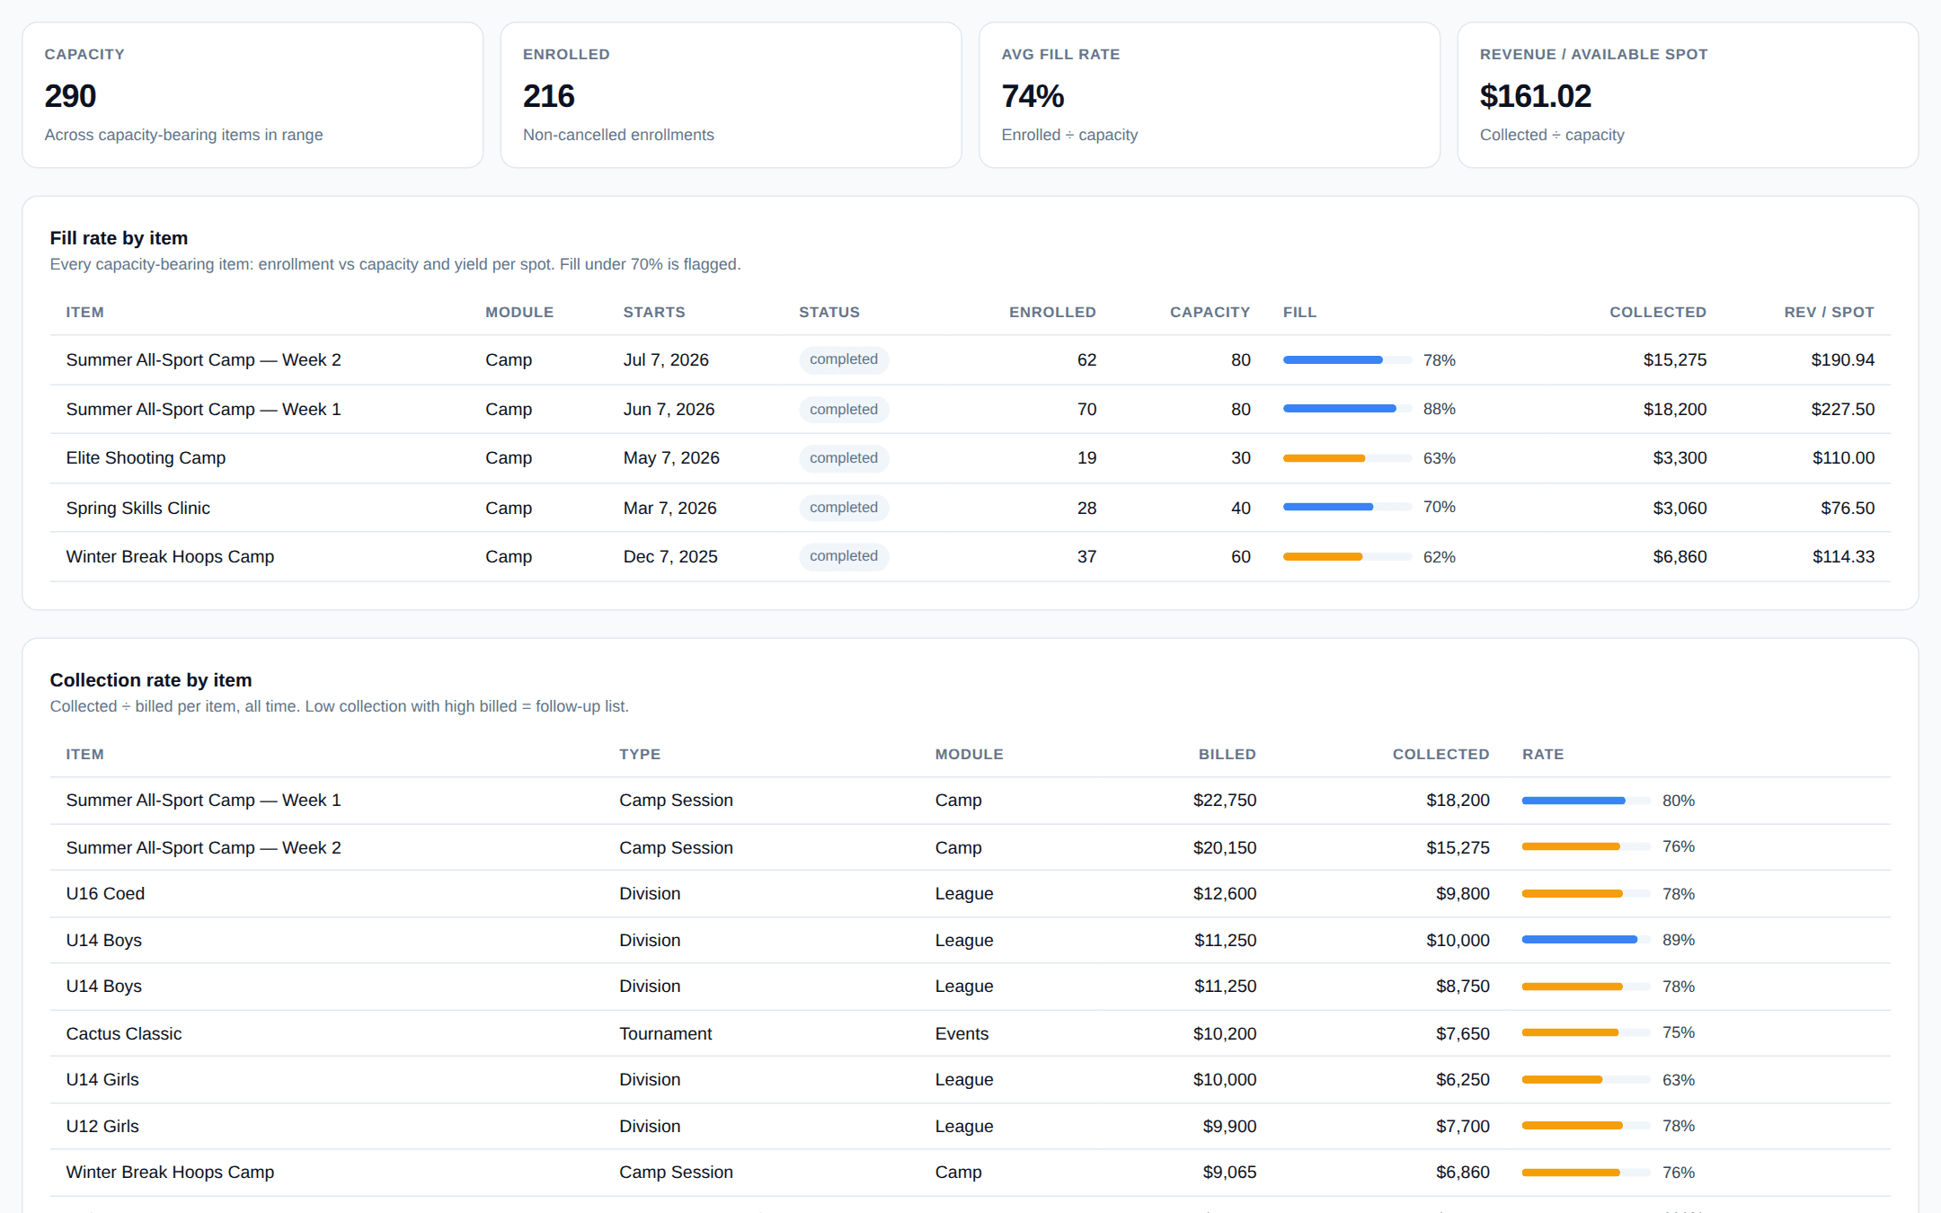Select the U14 Girls division row
The width and height of the screenshot is (1941, 1213).
(970, 1079)
